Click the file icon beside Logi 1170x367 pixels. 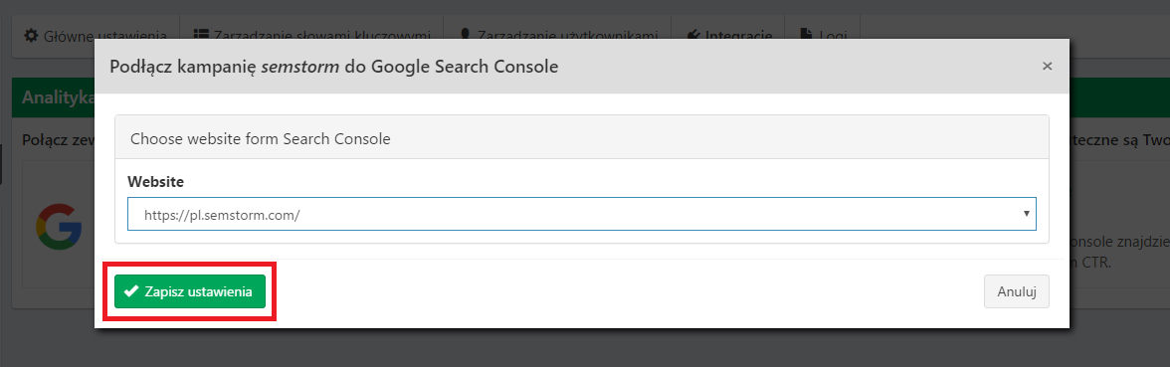tap(806, 35)
